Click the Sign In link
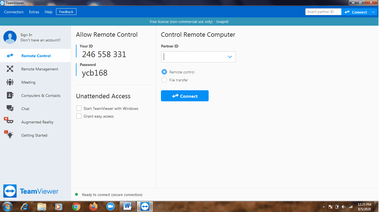The height and width of the screenshot is (212, 379). [26, 35]
